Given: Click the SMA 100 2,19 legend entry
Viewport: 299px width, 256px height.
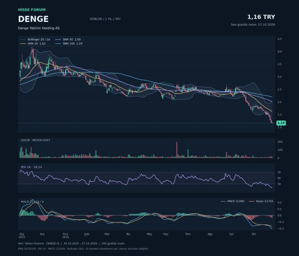Looking at the screenshot, I should [69, 44].
